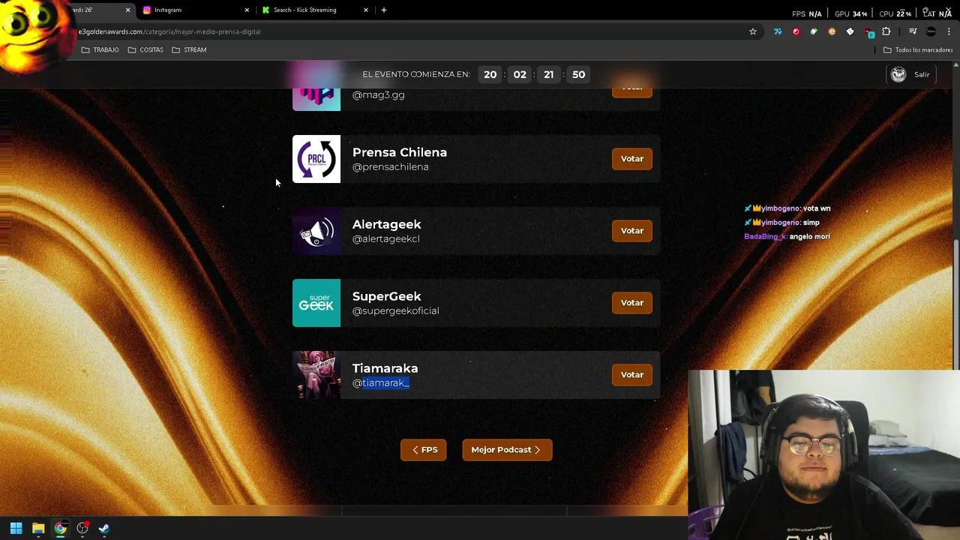Screen dimensions: 960x540
Task: Open the 7TV extension icon
Action: coord(778,31)
